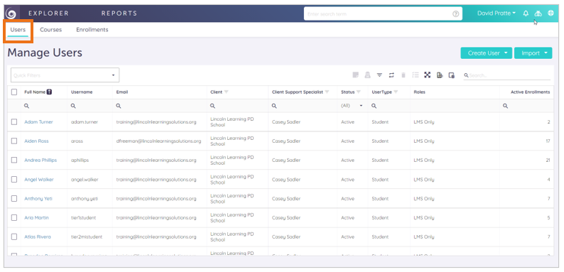The image size is (564, 272).
Task: Open the Explorer menu
Action: click(48, 13)
